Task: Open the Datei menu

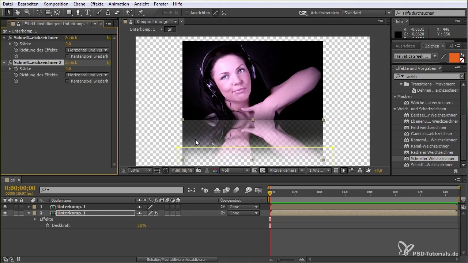Action: pos(8,4)
